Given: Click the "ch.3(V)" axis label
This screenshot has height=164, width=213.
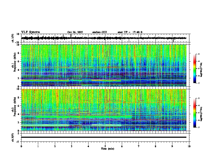Looking at the screenshot, I should pyautogui.click(x=13, y=137).
